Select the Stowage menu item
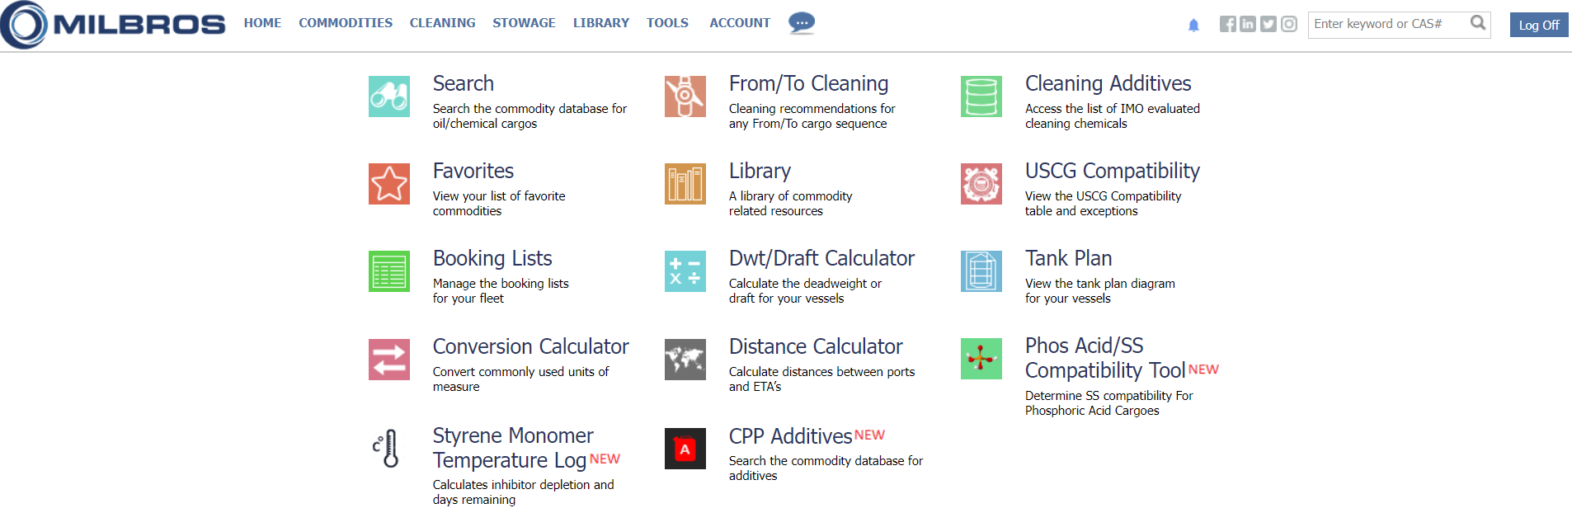The width and height of the screenshot is (1572, 527). [524, 23]
